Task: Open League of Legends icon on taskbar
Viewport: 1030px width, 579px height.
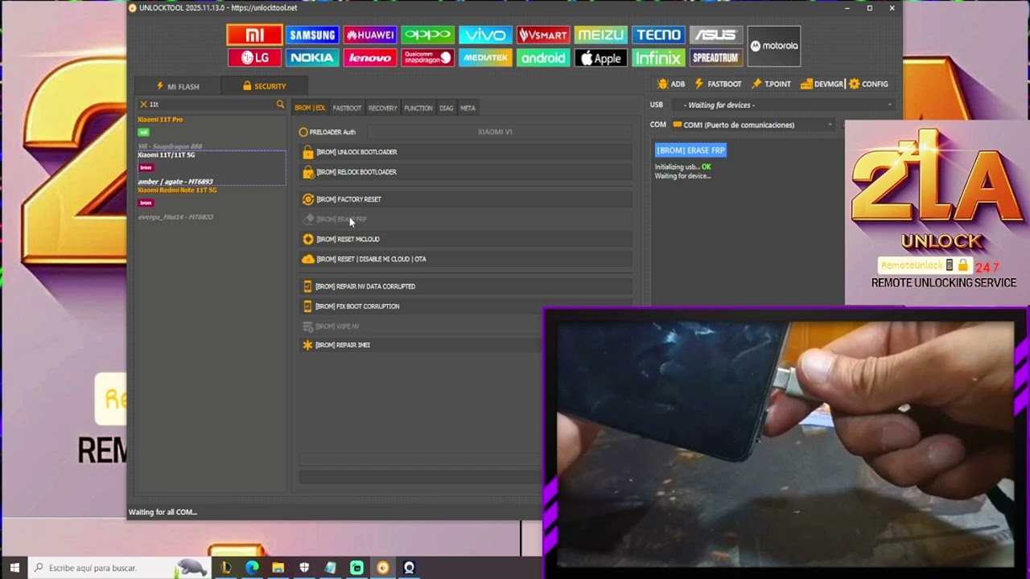Action: (x=225, y=568)
